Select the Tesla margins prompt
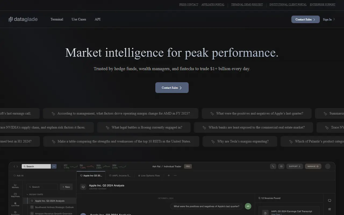Image resolution: width=344 pixels, height=215 pixels. pyautogui.click(x=240, y=141)
